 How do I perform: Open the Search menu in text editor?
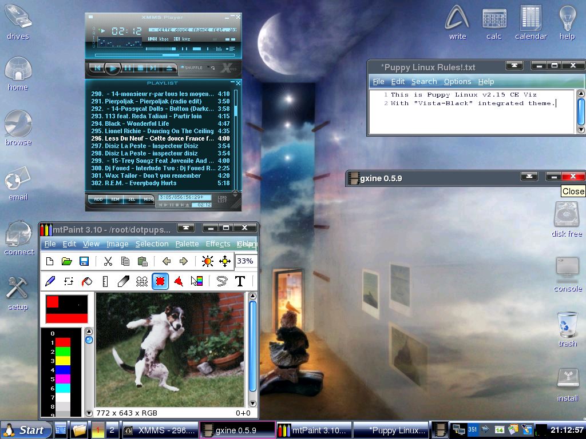423,82
